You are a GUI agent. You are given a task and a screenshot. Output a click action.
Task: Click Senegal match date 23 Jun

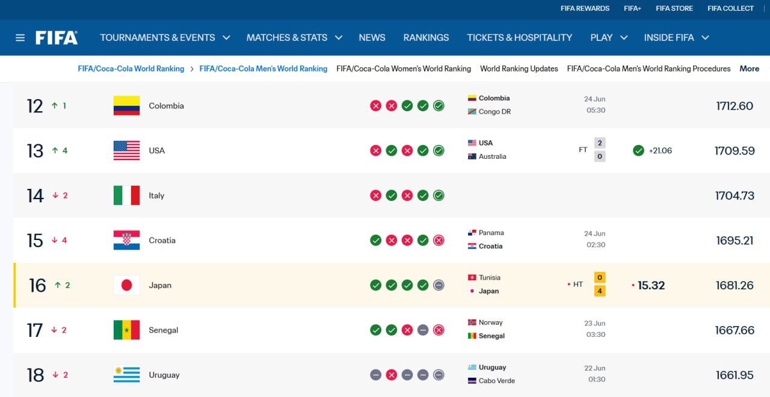click(x=595, y=323)
